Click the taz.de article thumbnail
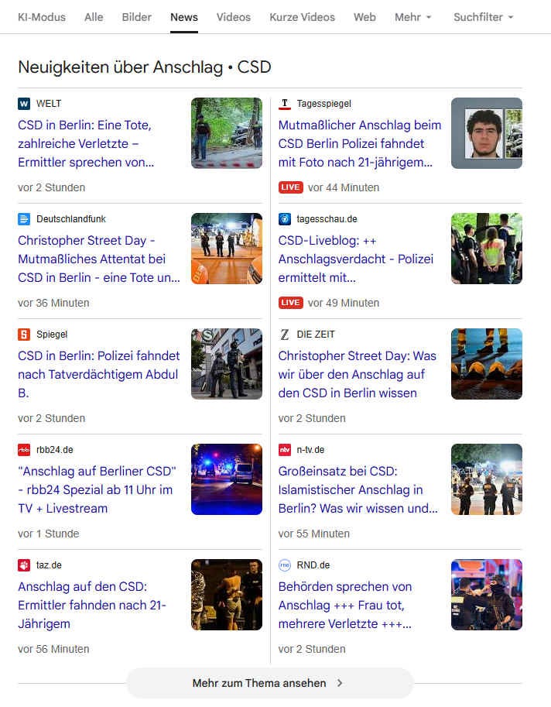Image resolution: width=551 pixels, height=707 pixels. 227,595
